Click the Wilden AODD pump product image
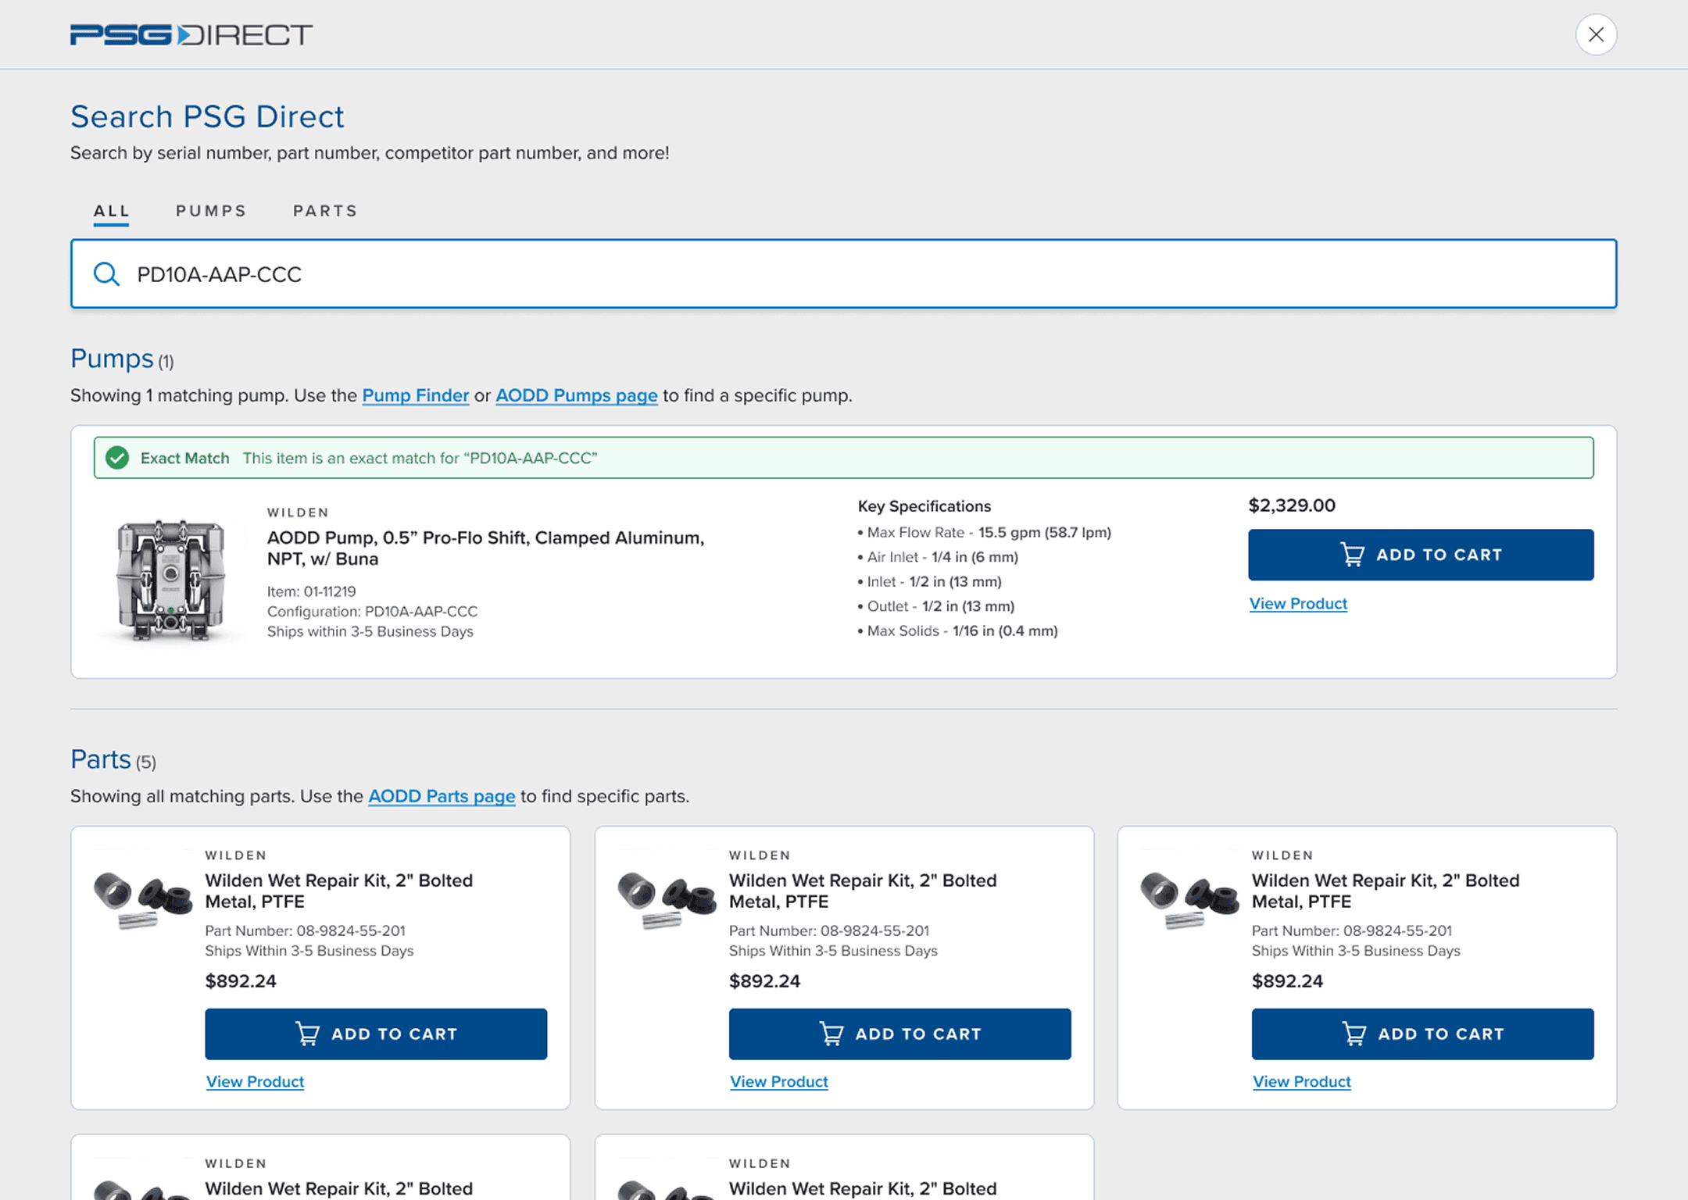The height and width of the screenshot is (1200, 1688). point(170,580)
